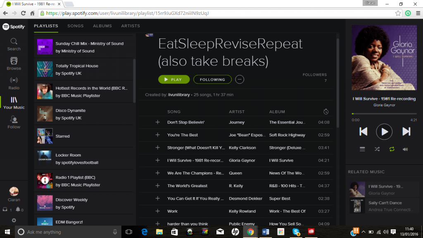
Task: Open livunilibrary creator profile
Action: pos(179,95)
